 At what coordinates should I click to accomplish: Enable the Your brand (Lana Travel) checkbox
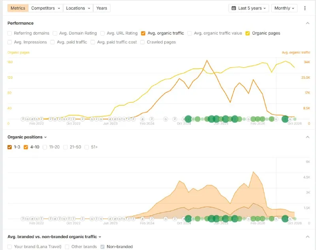tap(9, 247)
